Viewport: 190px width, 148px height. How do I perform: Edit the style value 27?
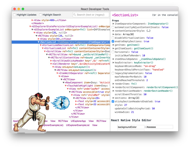pyautogui.click(x=126, y=105)
